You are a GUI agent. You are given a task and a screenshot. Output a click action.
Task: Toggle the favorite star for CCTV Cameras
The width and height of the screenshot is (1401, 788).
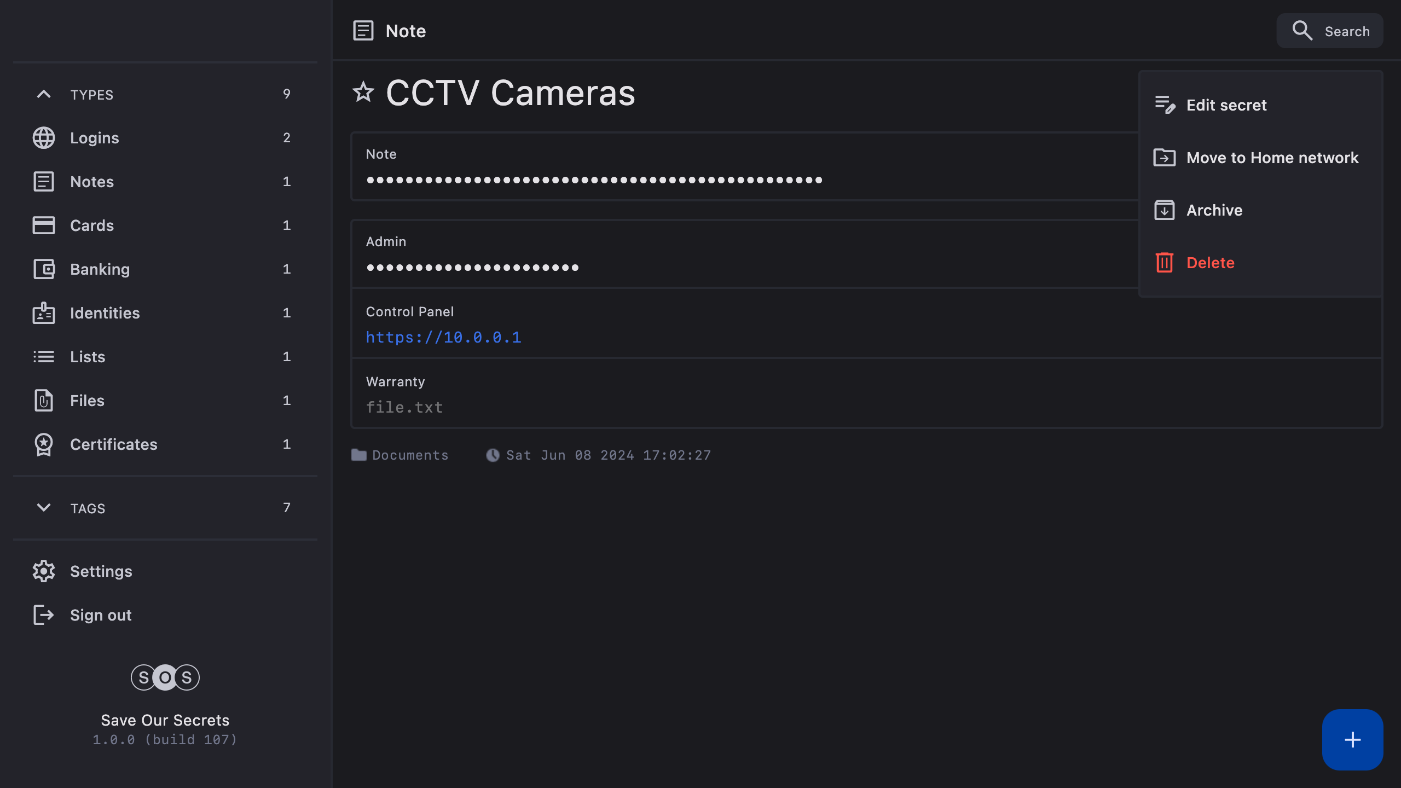tap(363, 92)
